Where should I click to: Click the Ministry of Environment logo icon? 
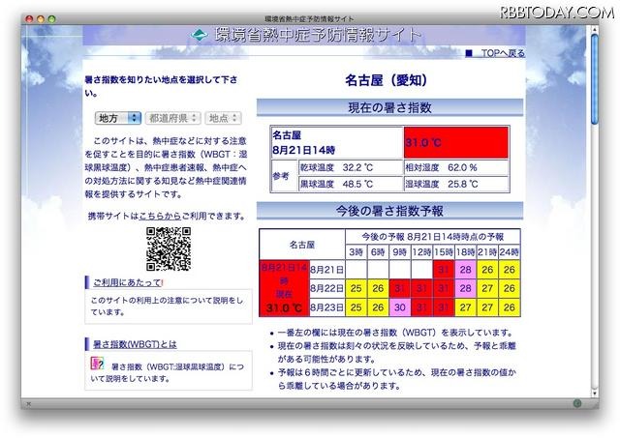pos(200,35)
